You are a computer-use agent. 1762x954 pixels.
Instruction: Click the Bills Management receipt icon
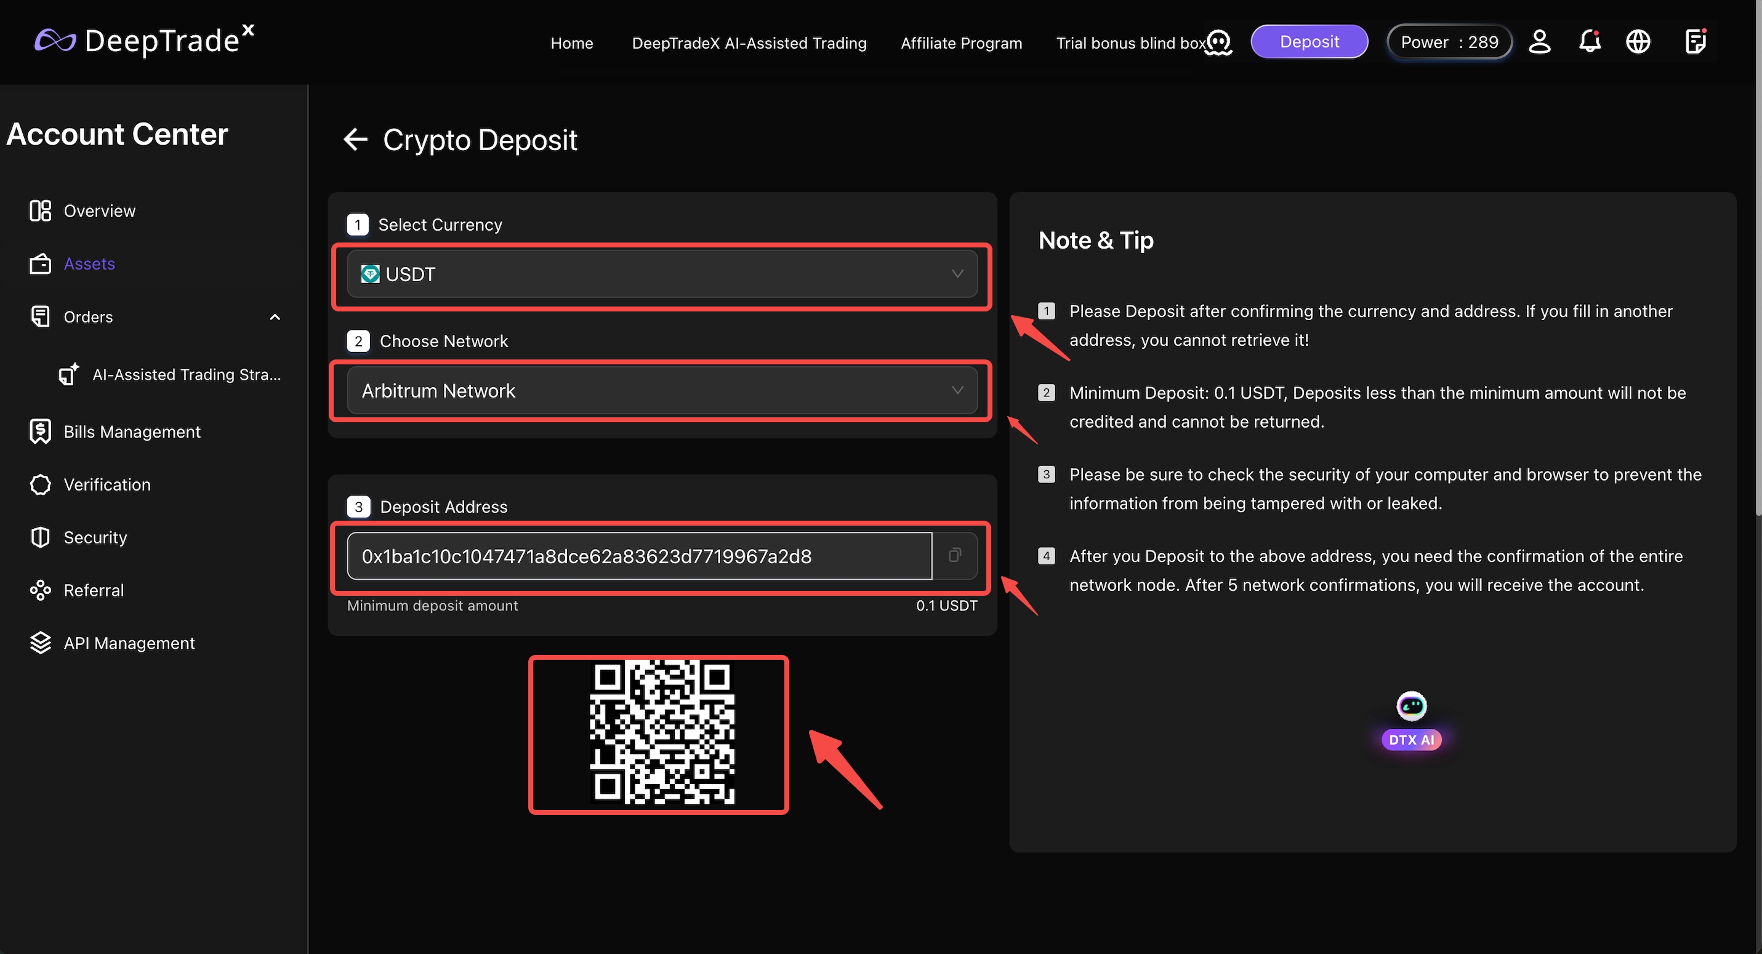pos(41,431)
